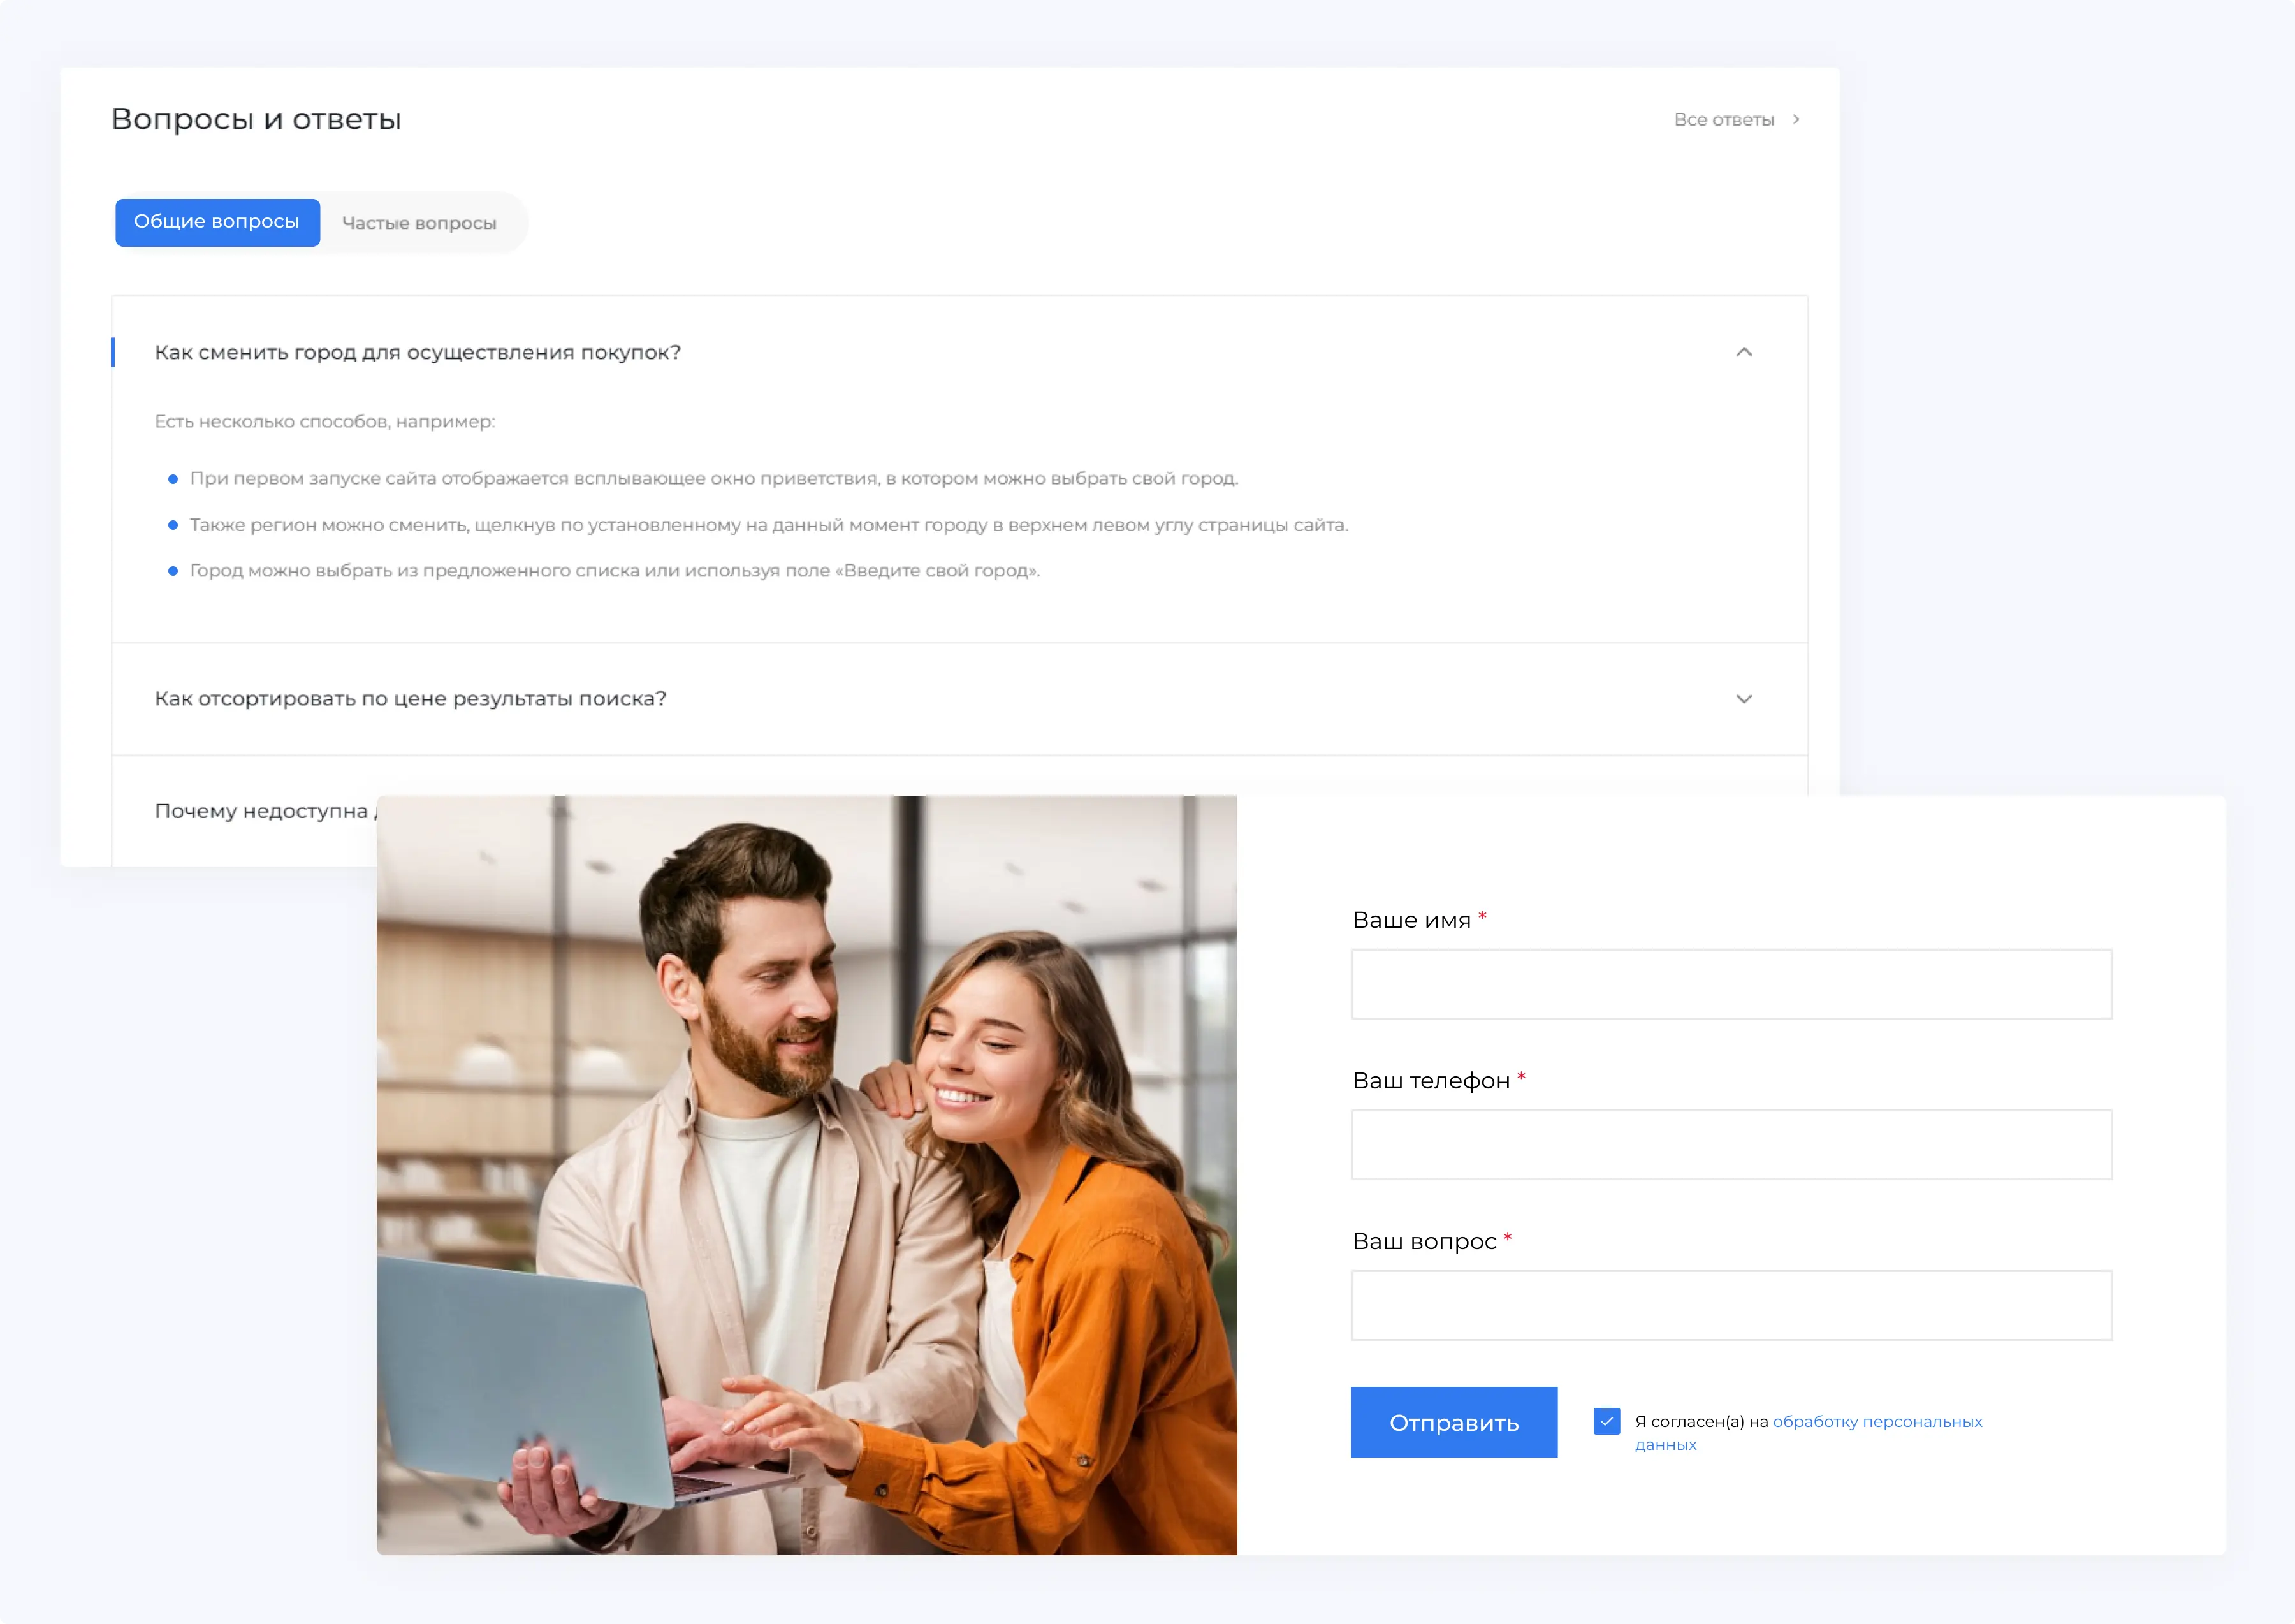This screenshot has width=2295, height=1624.
Task: Expand the price sorting question with the down chevron
Action: click(1743, 699)
